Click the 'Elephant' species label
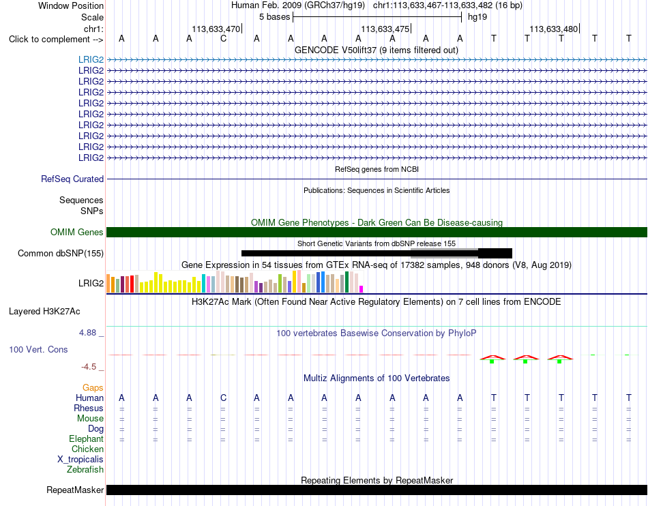 click(86, 438)
